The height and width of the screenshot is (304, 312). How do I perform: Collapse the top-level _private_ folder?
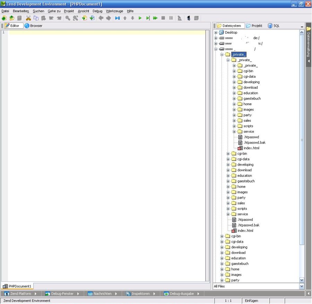click(222, 55)
